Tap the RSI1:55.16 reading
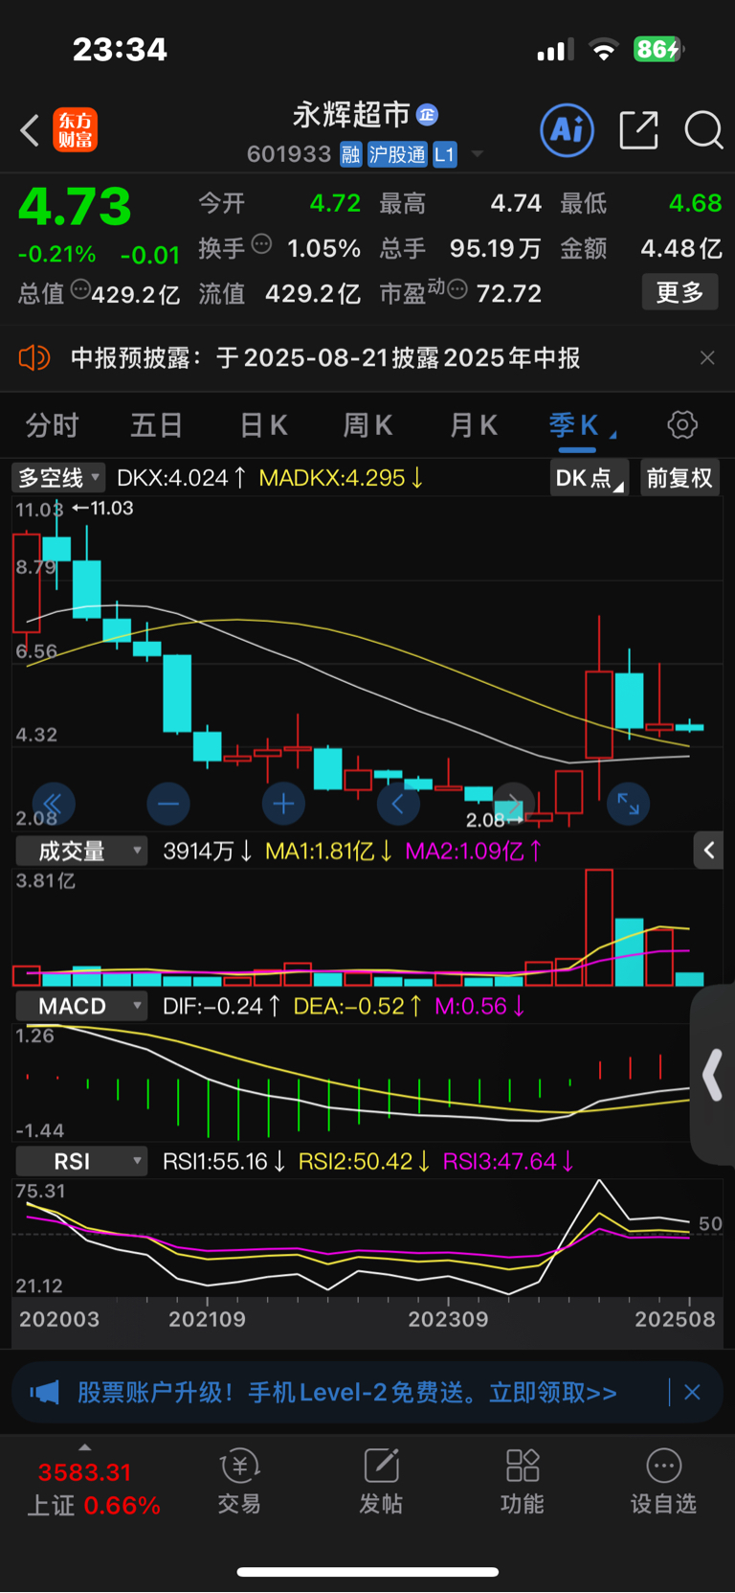This screenshot has width=735, height=1593. coord(224,1161)
